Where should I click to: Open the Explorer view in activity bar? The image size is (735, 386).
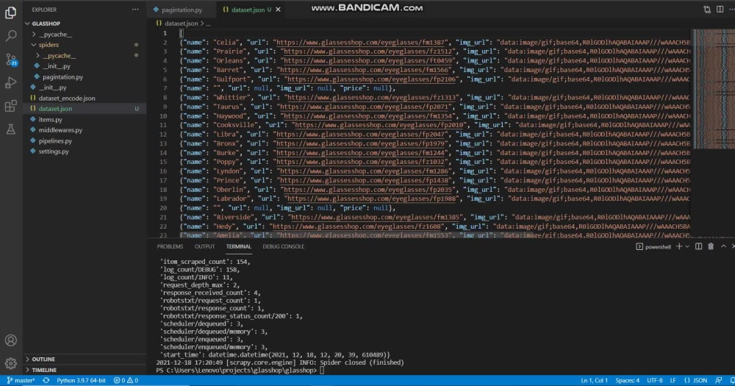tap(10, 12)
